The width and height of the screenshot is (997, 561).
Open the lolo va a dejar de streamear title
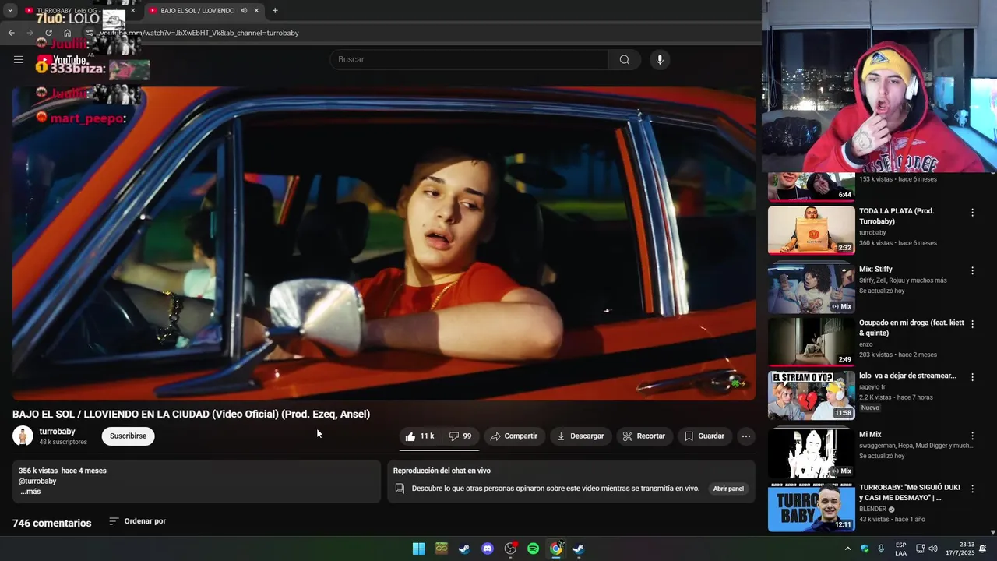(907, 376)
